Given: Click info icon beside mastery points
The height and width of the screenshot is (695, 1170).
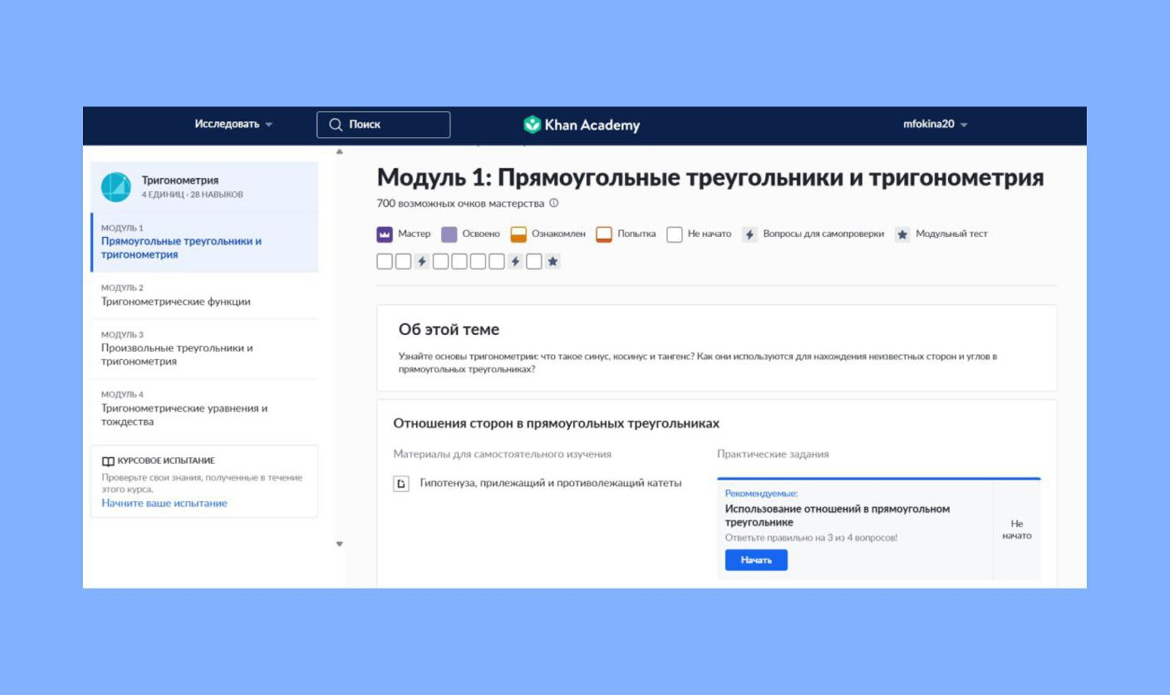Looking at the screenshot, I should [554, 203].
